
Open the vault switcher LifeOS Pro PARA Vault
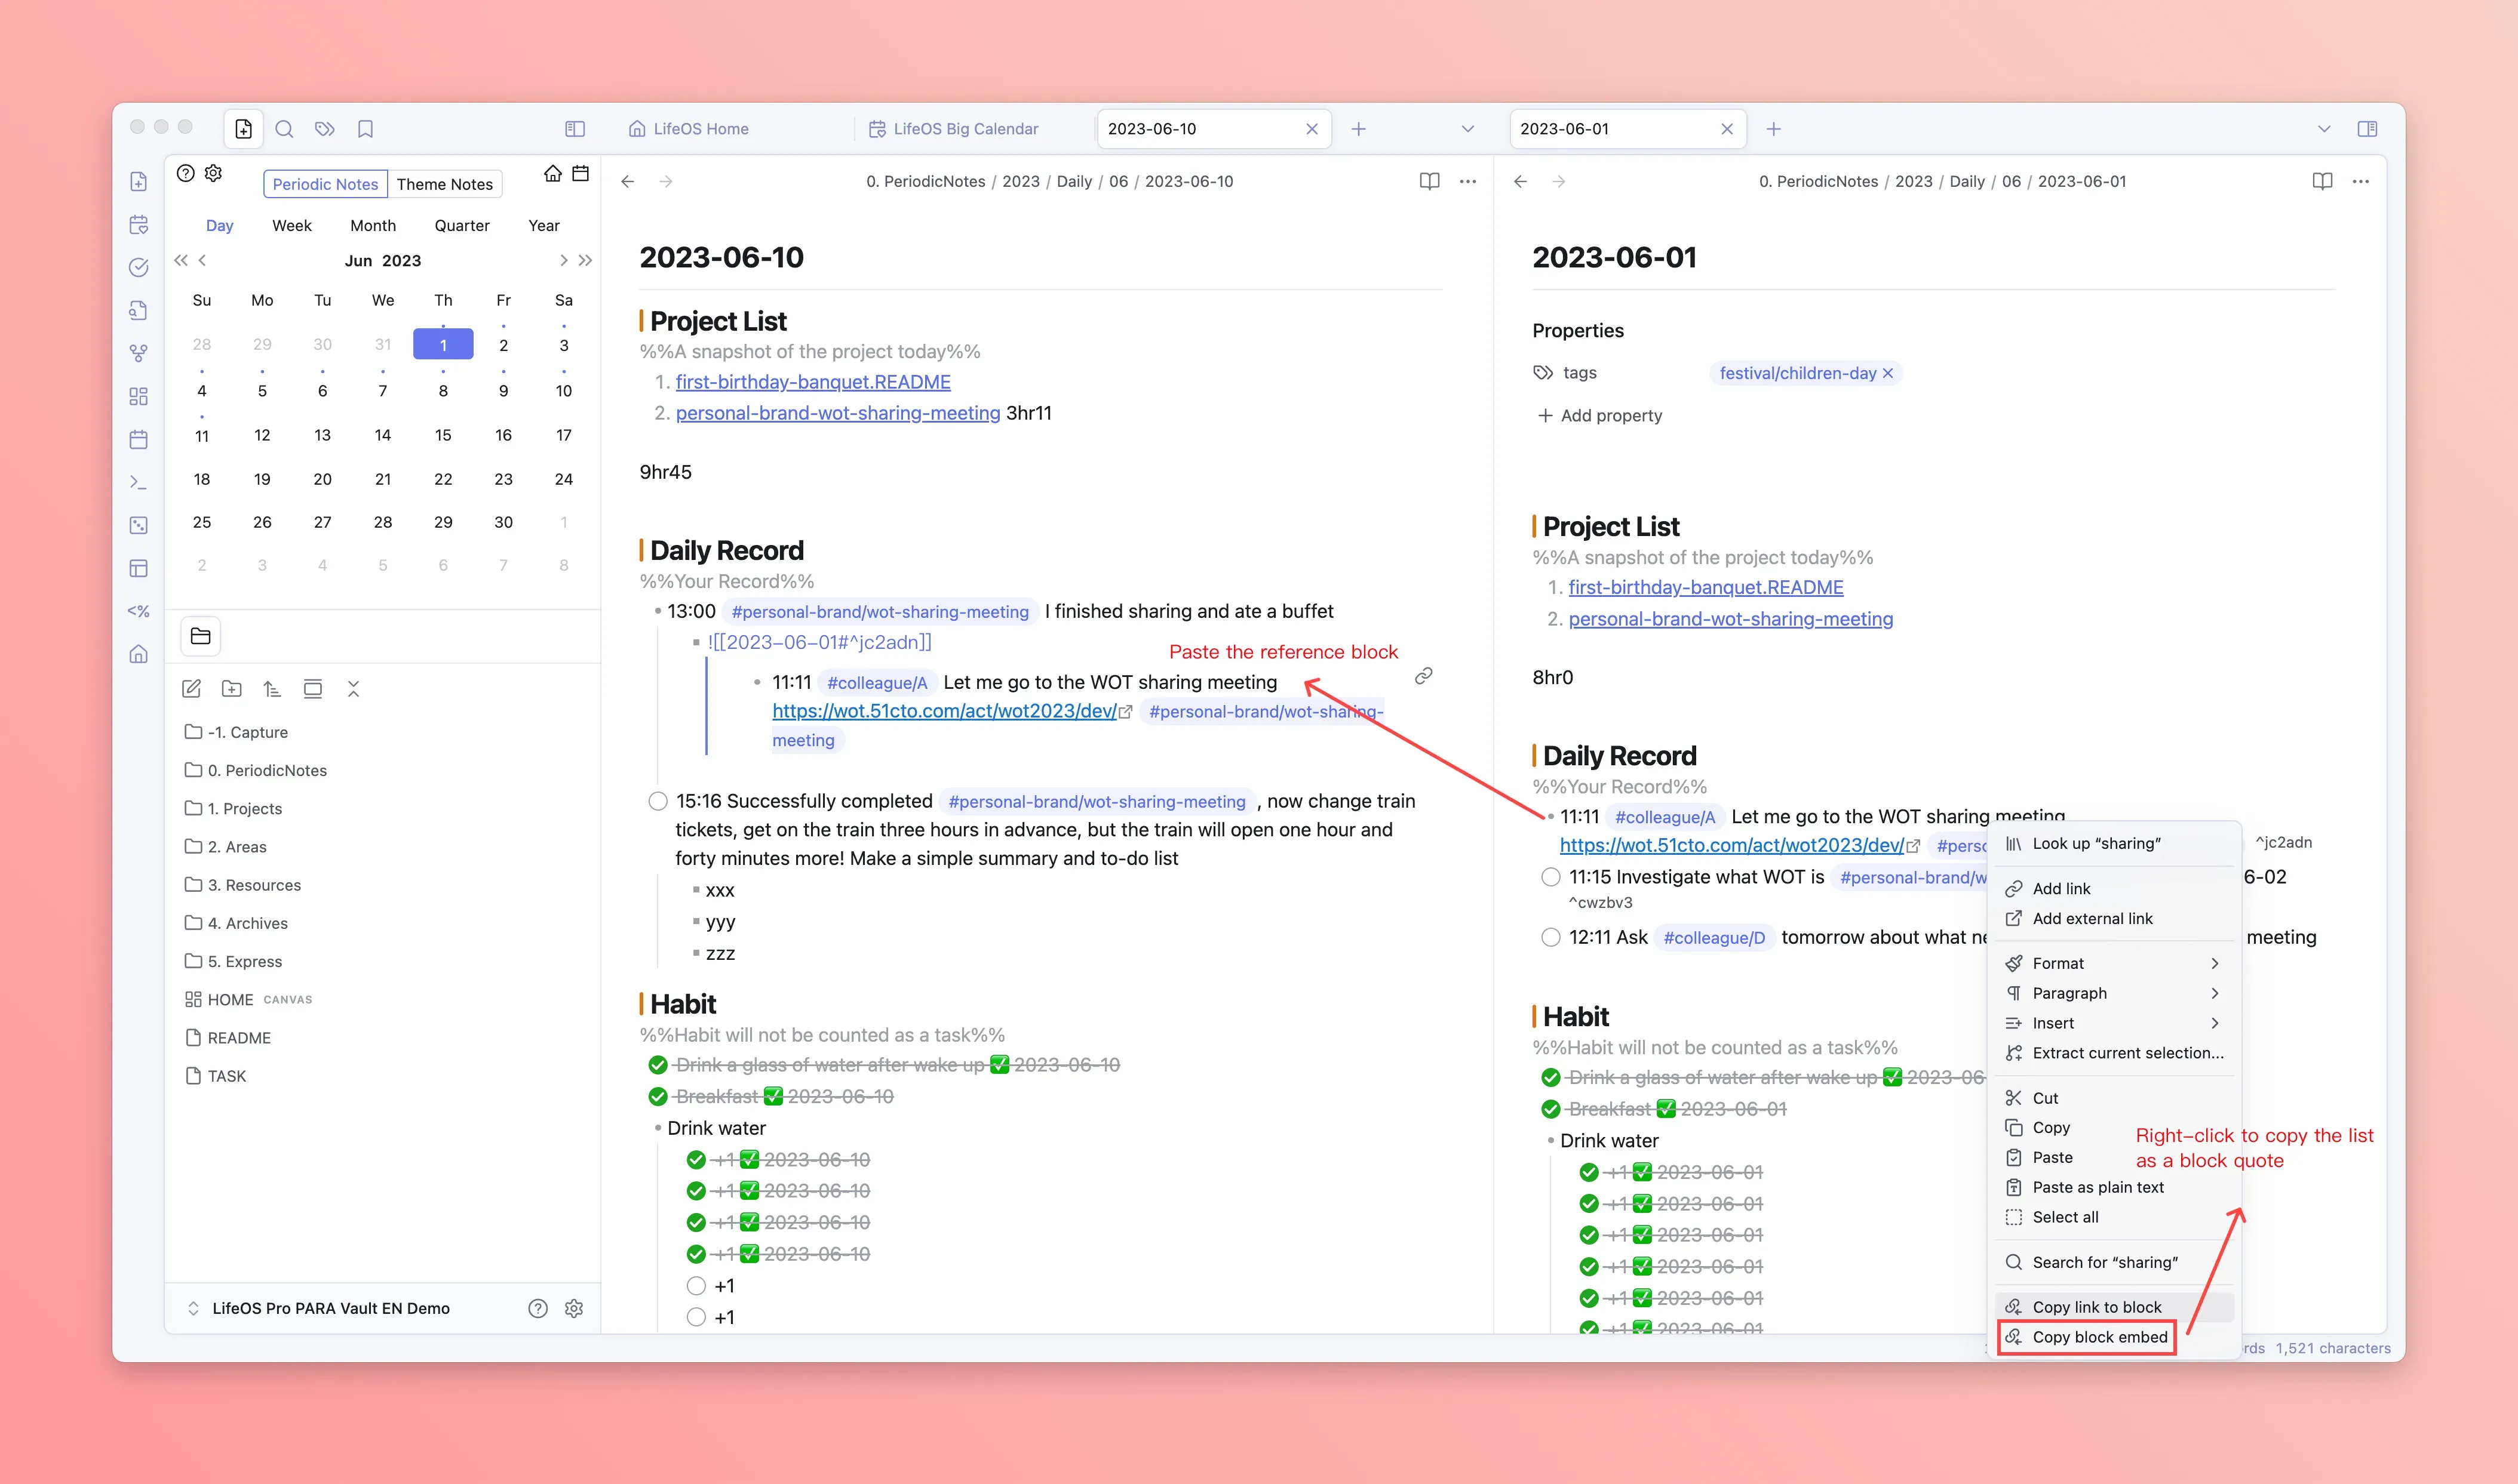pyautogui.click(x=330, y=1308)
